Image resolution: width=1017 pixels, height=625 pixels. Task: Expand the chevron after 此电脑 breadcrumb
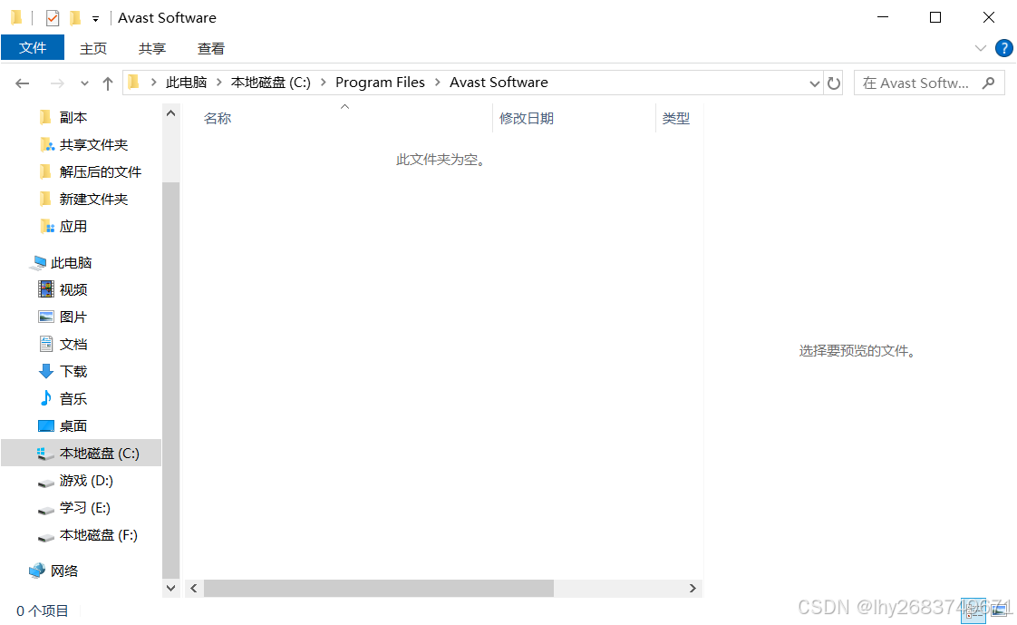(x=219, y=83)
